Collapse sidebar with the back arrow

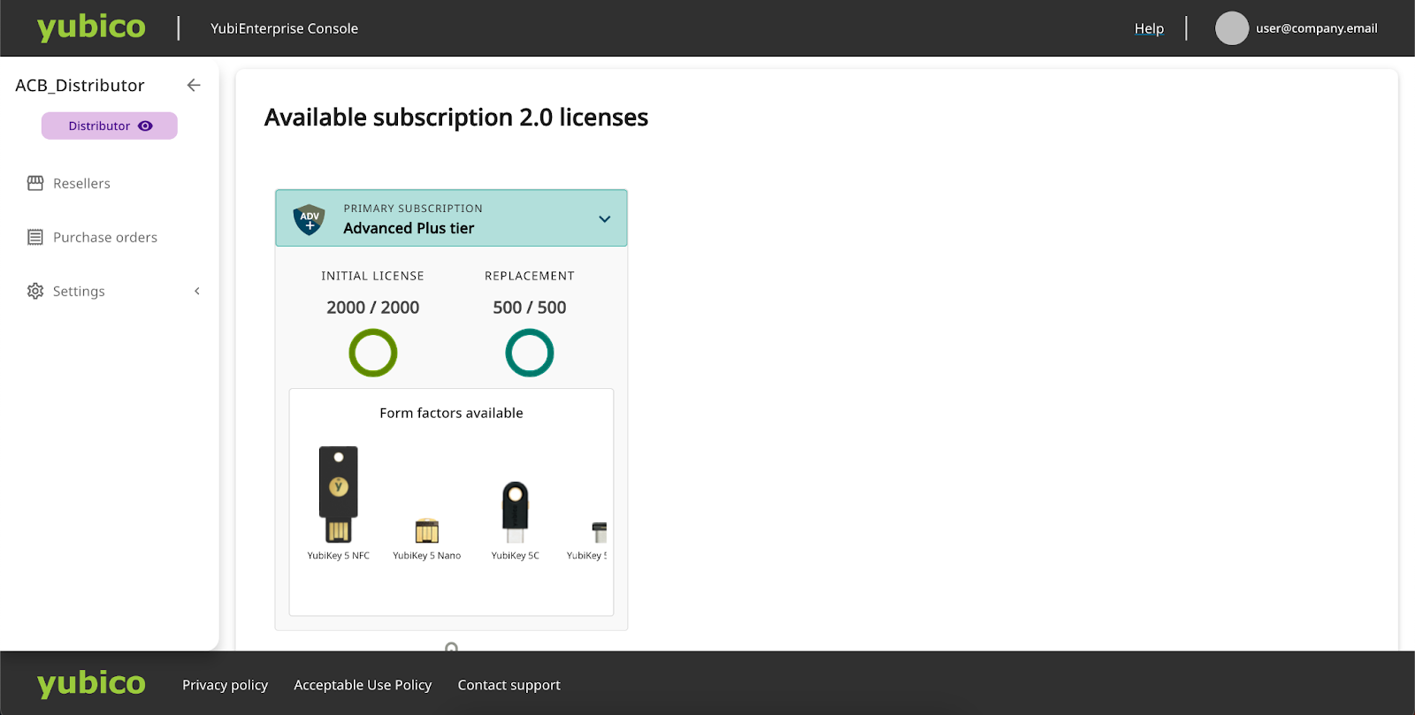pos(194,85)
